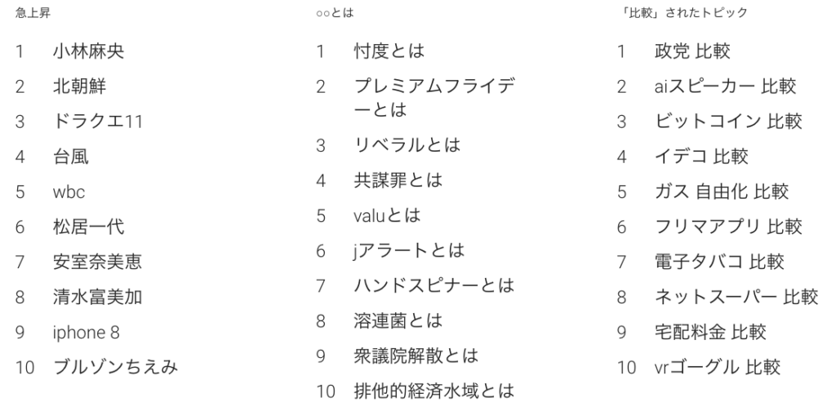
Task: Click the trending term 小林麻央
Action: point(88,51)
